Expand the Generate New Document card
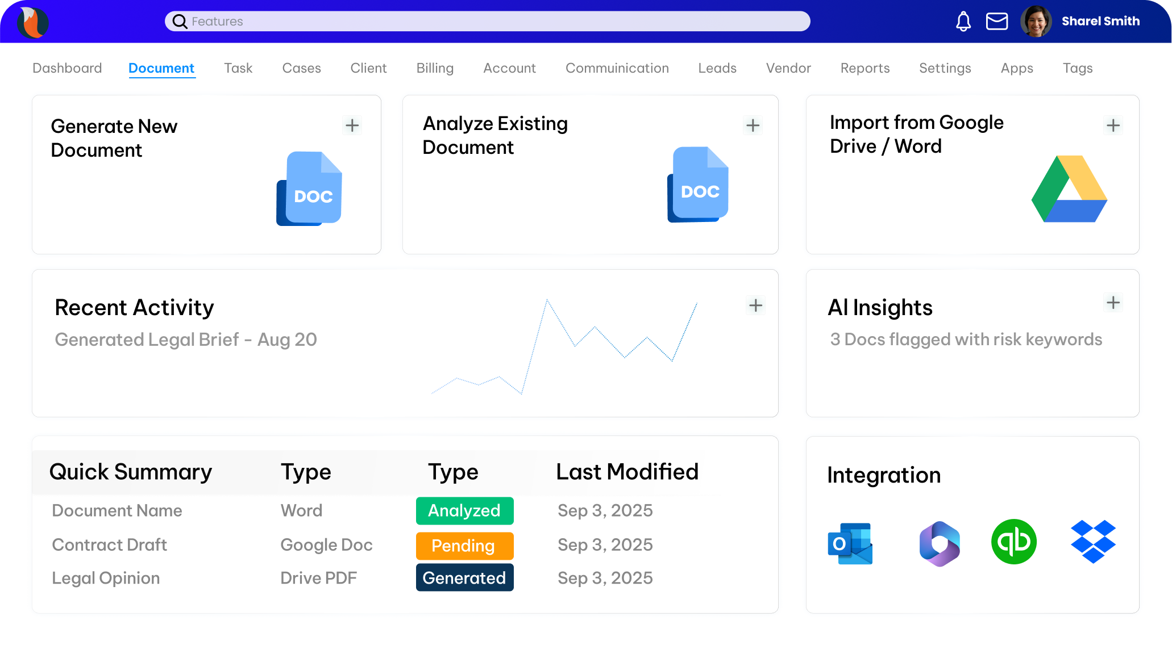Viewport: 1172px width, 645px height. [352, 125]
